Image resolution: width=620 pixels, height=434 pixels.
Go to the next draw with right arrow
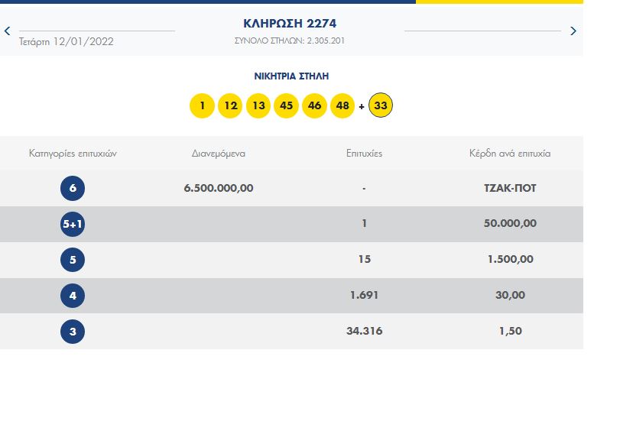(x=573, y=31)
